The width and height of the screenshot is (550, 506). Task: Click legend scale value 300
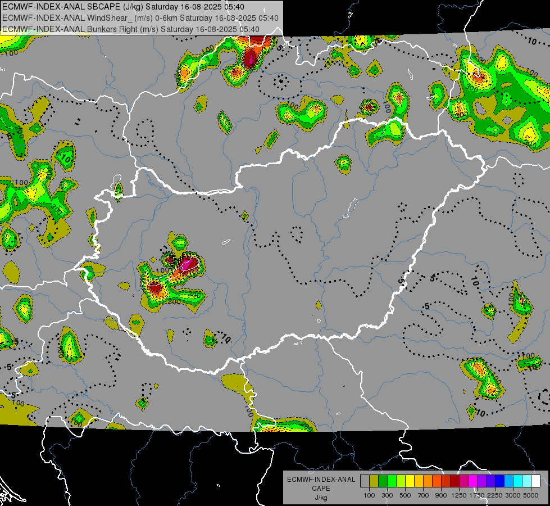point(387,495)
